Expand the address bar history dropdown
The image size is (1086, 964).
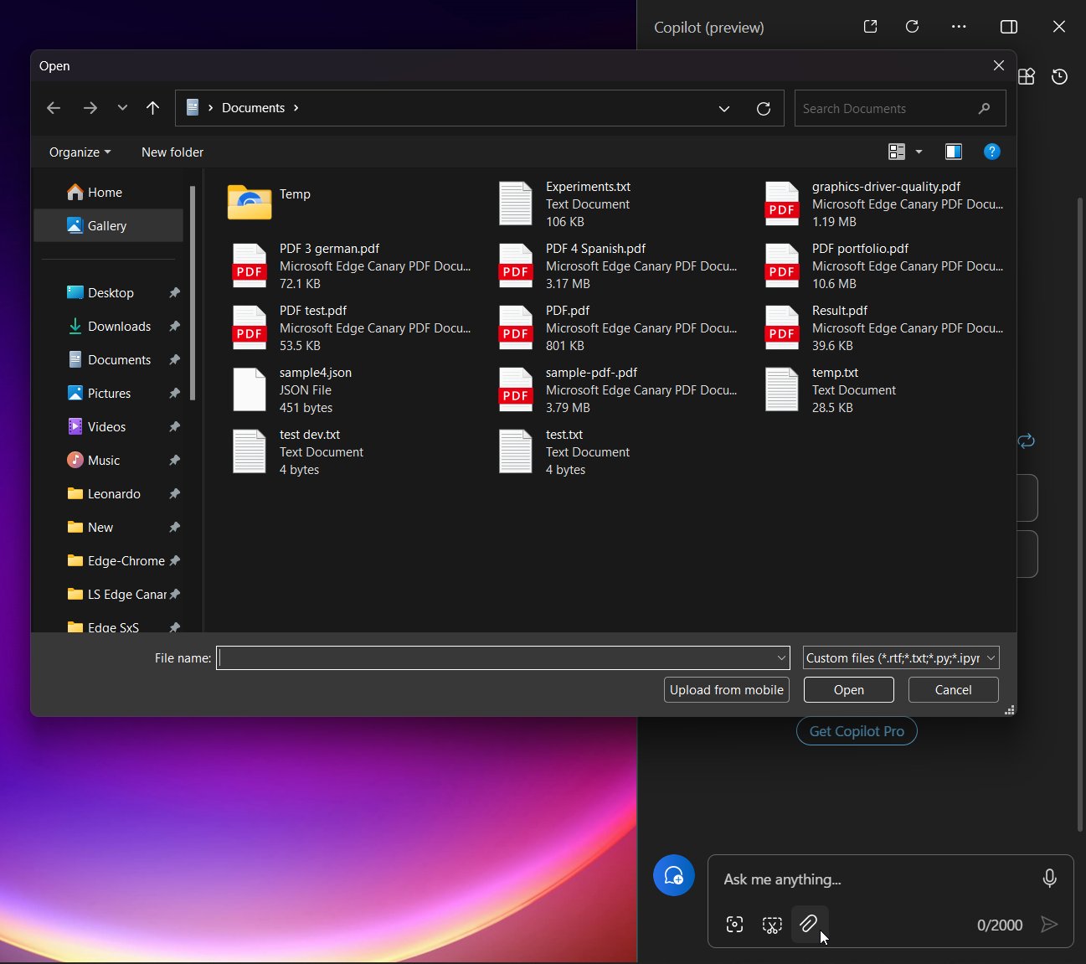click(x=723, y=108)
